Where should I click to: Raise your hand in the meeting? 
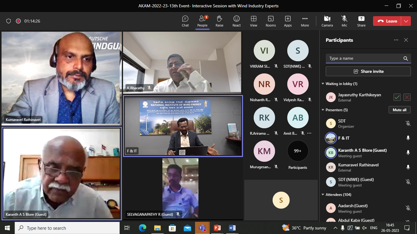click(219, 21)
